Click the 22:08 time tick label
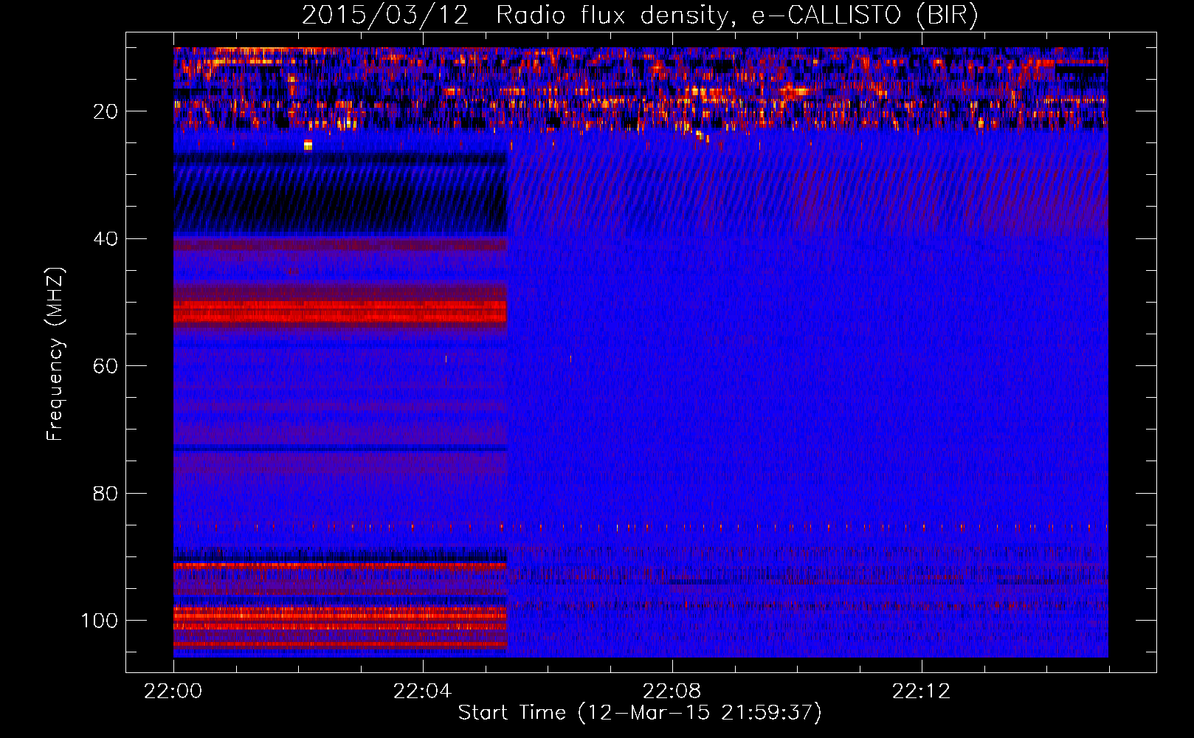1194x738 pixels. 672,692
